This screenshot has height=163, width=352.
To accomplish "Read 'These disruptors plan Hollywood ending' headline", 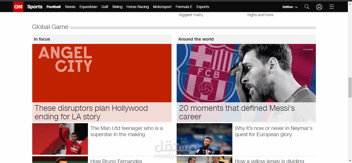I will (91, 112).
